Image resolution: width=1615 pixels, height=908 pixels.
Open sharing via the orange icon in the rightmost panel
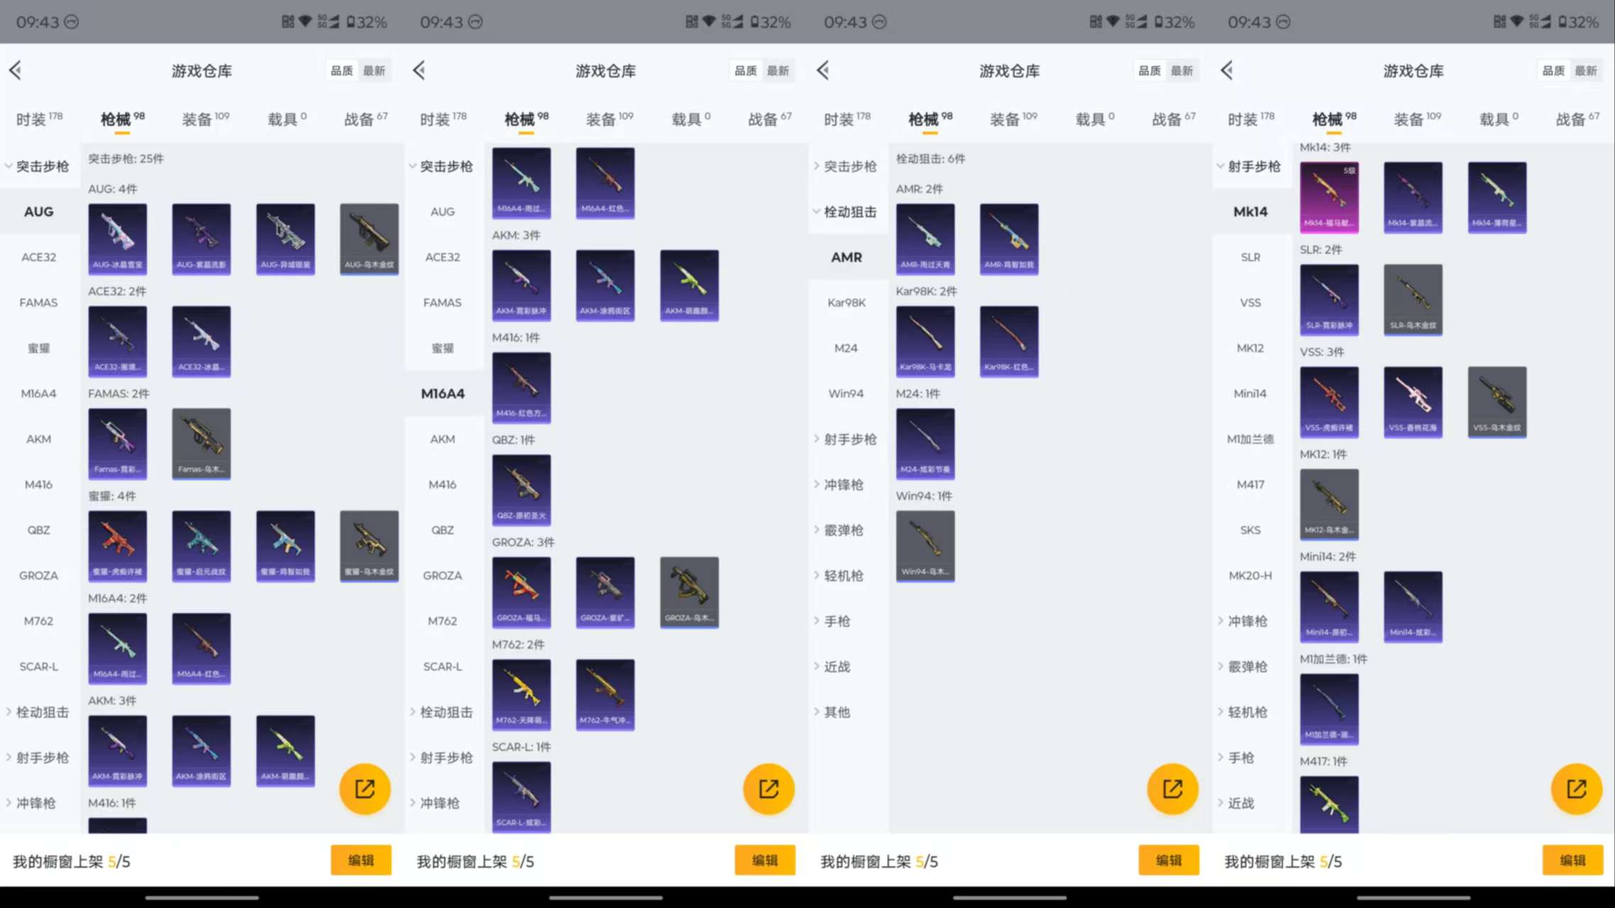[x=1576, y=788]
